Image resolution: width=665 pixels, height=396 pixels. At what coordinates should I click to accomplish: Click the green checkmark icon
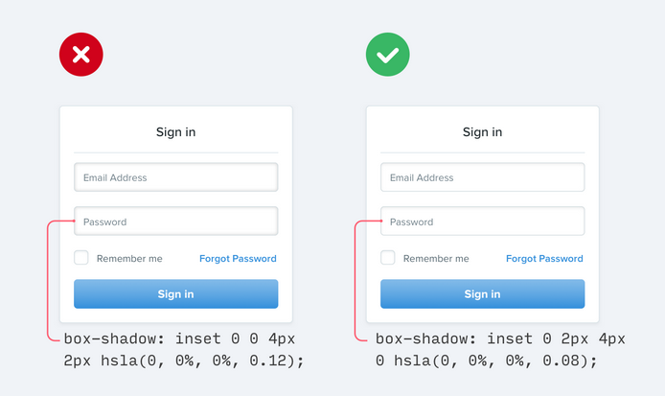[387, 56]
